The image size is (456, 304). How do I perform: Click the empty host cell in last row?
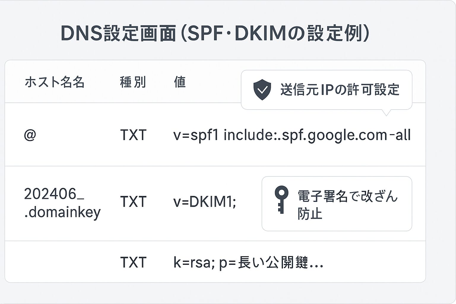coord(62,262)
